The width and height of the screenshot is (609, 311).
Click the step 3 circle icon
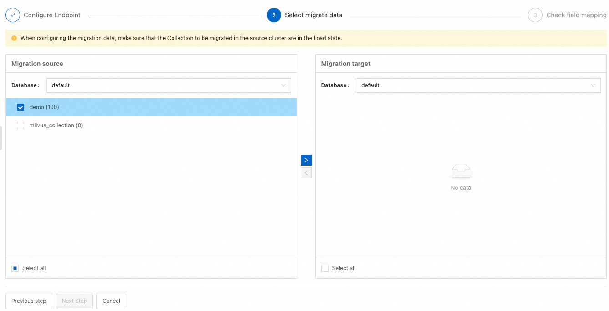[x=535, y=15]
